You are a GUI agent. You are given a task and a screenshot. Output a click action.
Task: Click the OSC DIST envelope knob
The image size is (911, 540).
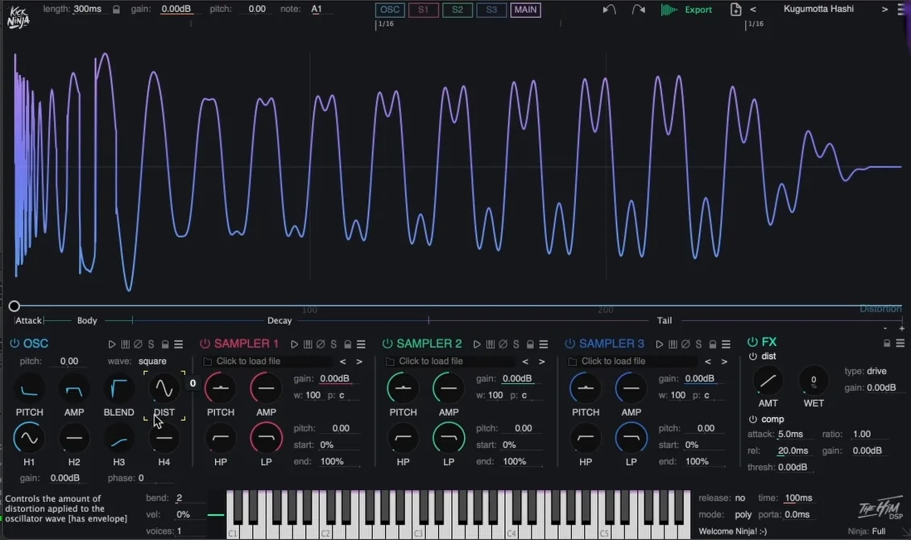coord(164,389)
